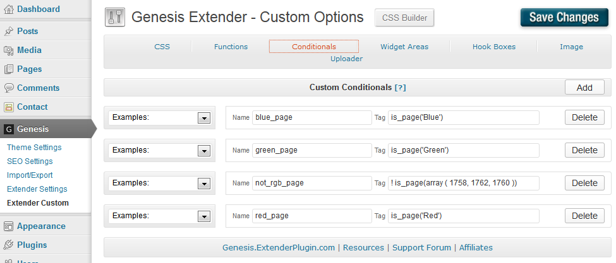This screenshot has width=616, height=263.
Task: Click the Media icon in sidebar
Action: [x=8, y=50]
